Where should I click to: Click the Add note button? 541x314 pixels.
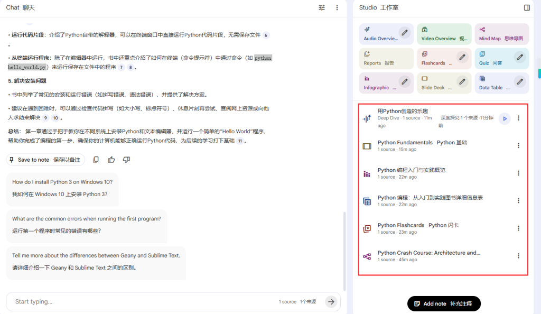pyautogui.click(x=444, y=304)
